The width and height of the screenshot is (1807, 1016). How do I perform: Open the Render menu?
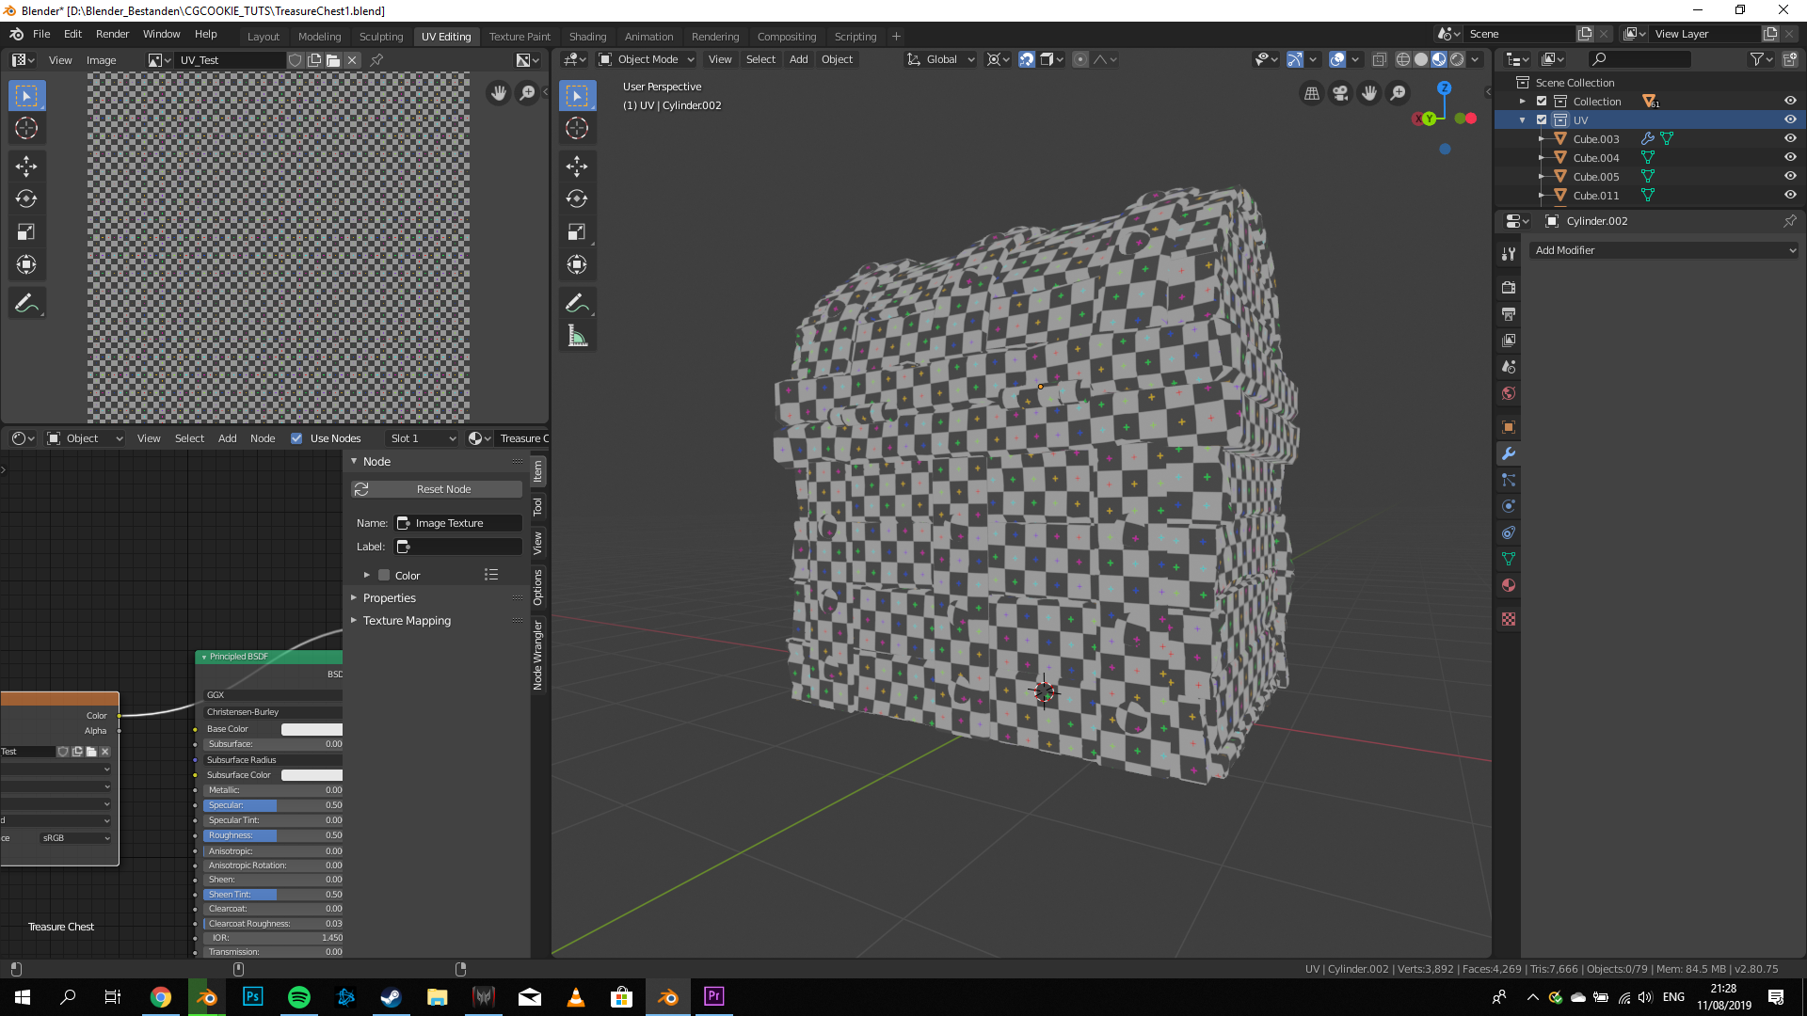click(112, 34)
